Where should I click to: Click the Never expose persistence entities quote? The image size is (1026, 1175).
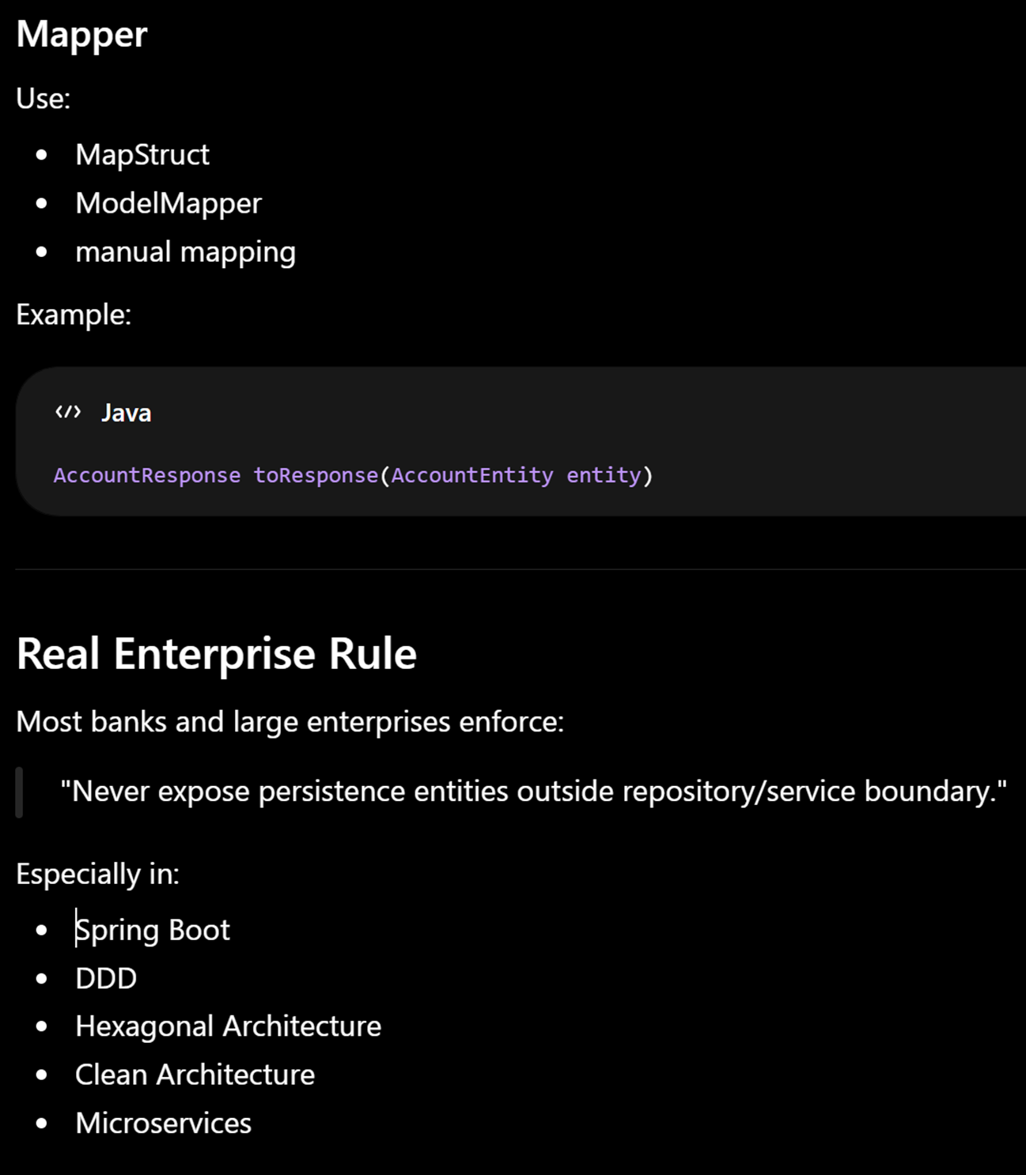[x=534, y=792]
